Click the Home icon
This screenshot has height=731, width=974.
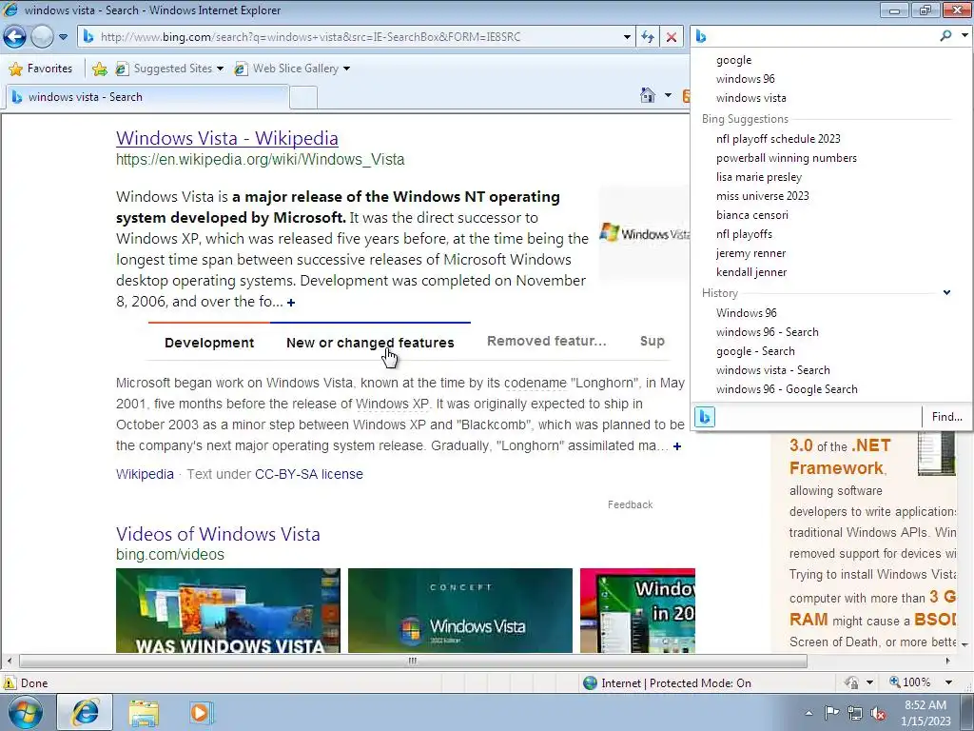tap(647, 95)
